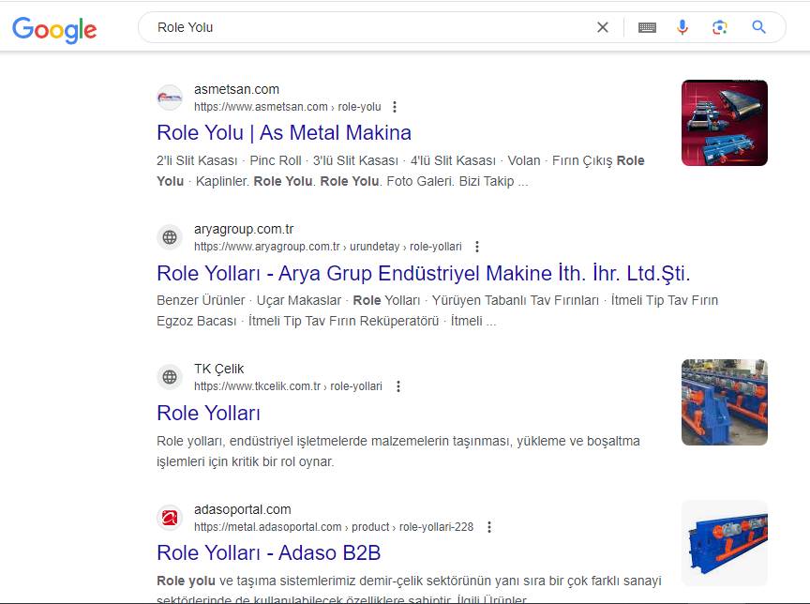Click the As Metal Makina result thumbnail

[724, 123]
